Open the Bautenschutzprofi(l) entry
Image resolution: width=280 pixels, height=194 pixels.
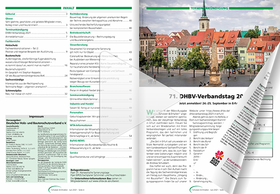(36, 72)
